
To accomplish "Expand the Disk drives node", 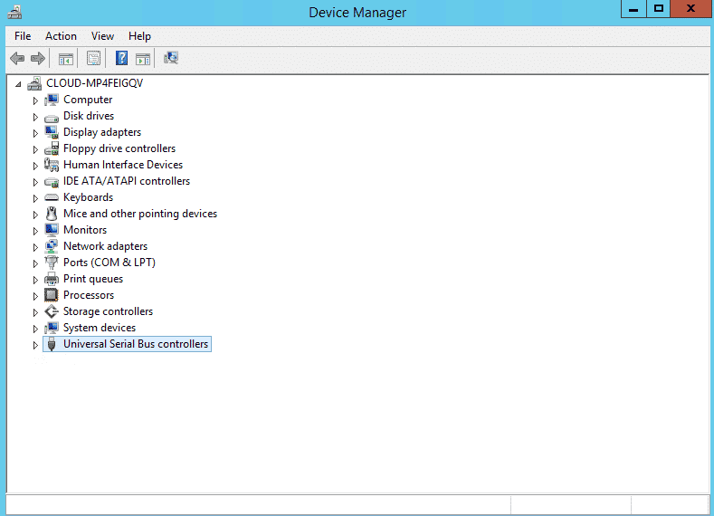I will [x=35, y=117].
